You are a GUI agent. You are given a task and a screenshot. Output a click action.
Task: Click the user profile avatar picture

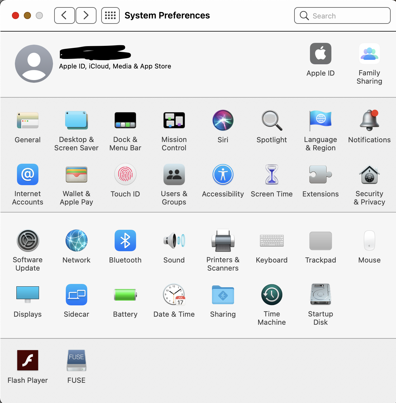pos(34,64)
